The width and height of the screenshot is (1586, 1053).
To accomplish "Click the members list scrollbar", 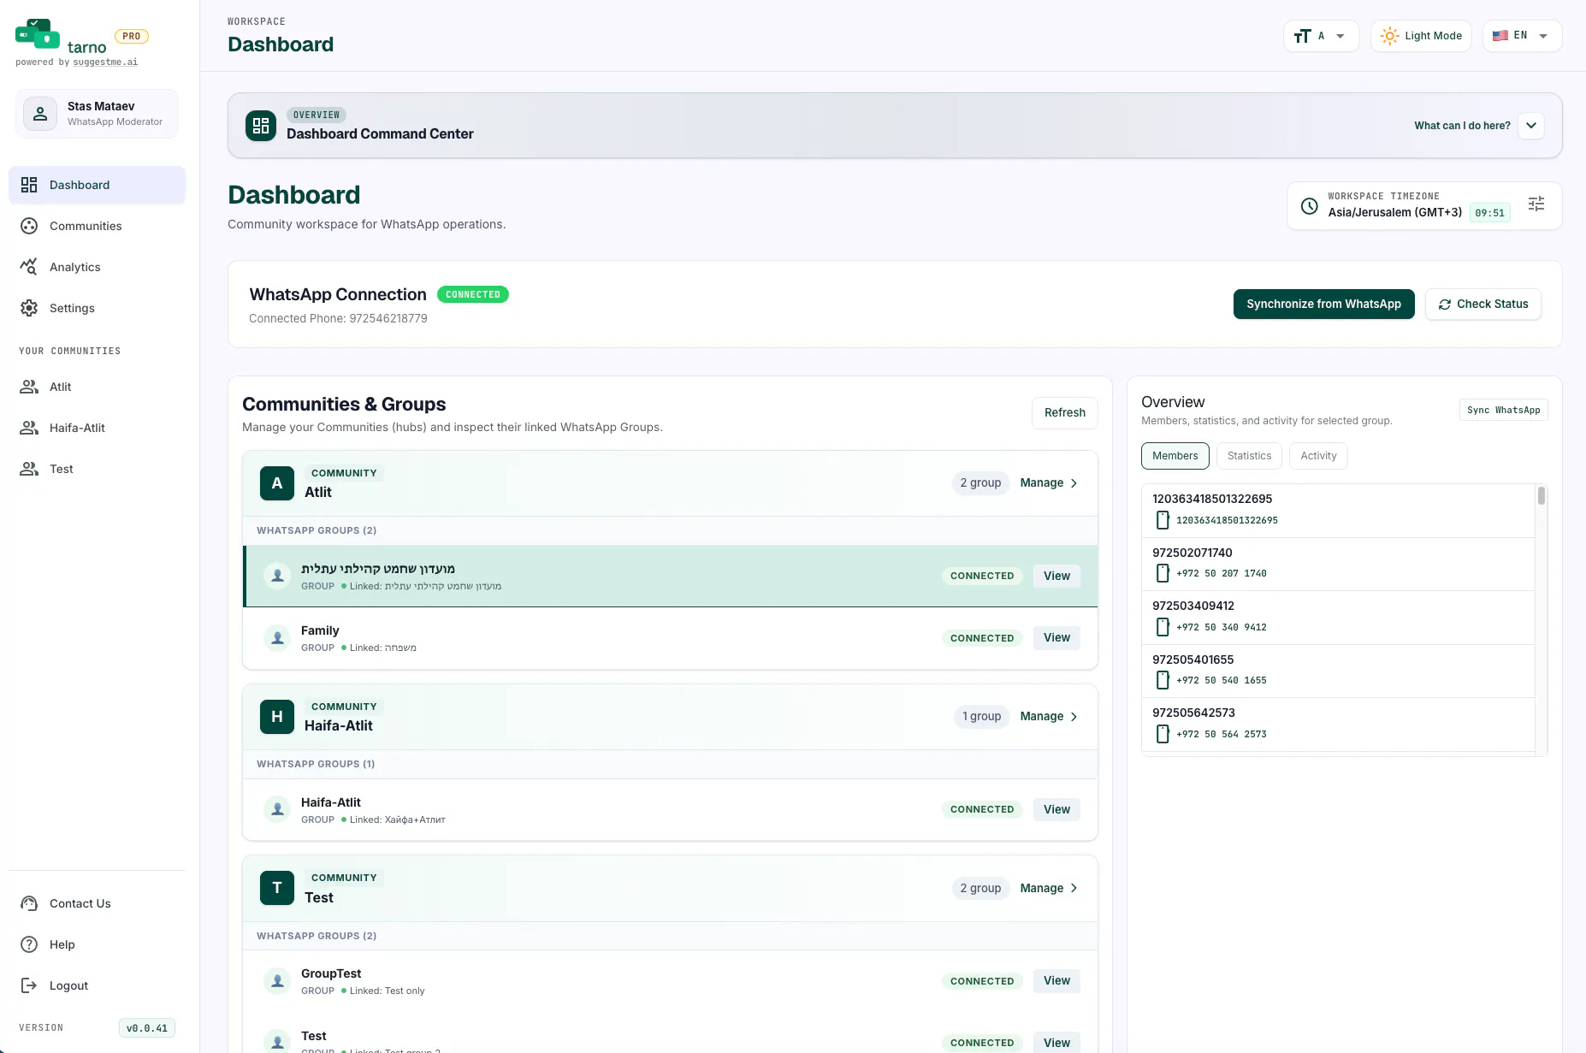I will click(x=1542, y=496).
